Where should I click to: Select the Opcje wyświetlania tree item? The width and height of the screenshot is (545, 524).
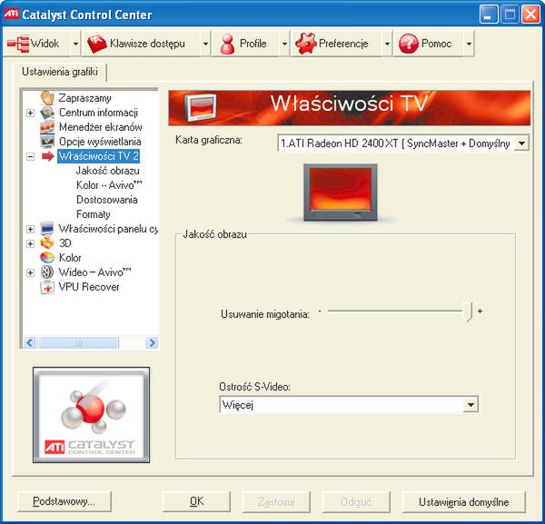pyautogui.click(x=100, y=142)
